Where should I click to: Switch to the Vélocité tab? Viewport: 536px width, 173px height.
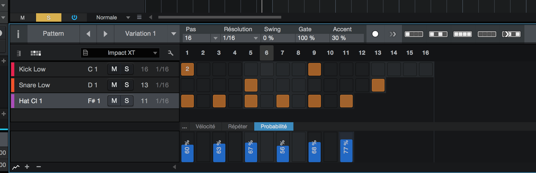(x=205, y=126)
